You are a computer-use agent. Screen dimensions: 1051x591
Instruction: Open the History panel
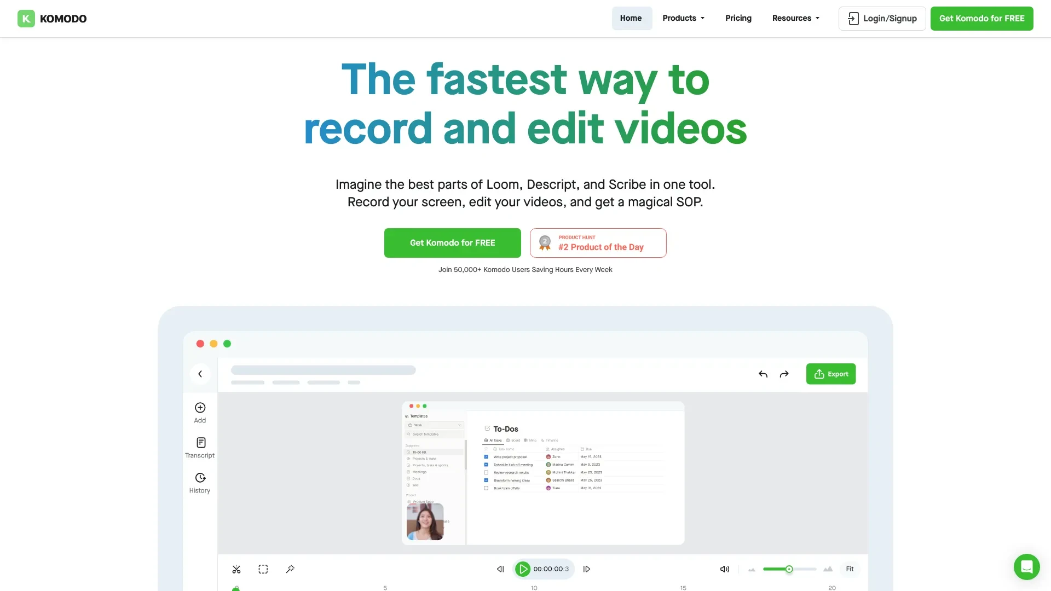199,482
